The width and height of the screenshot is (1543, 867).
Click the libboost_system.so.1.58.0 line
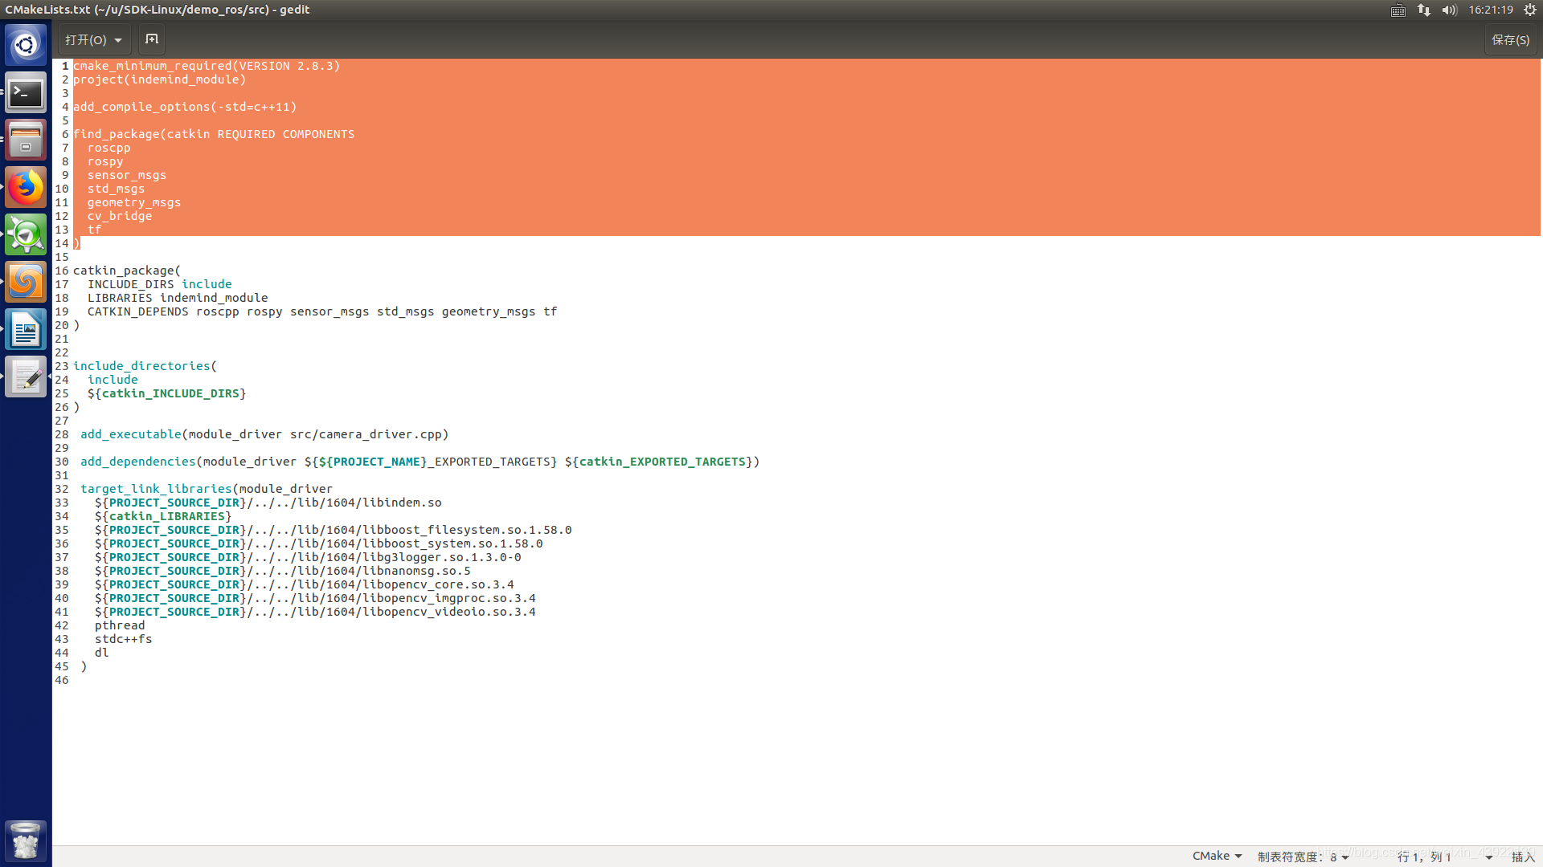319,543
